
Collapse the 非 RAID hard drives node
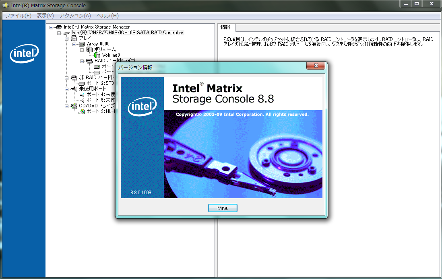click(x=66, y=78)
